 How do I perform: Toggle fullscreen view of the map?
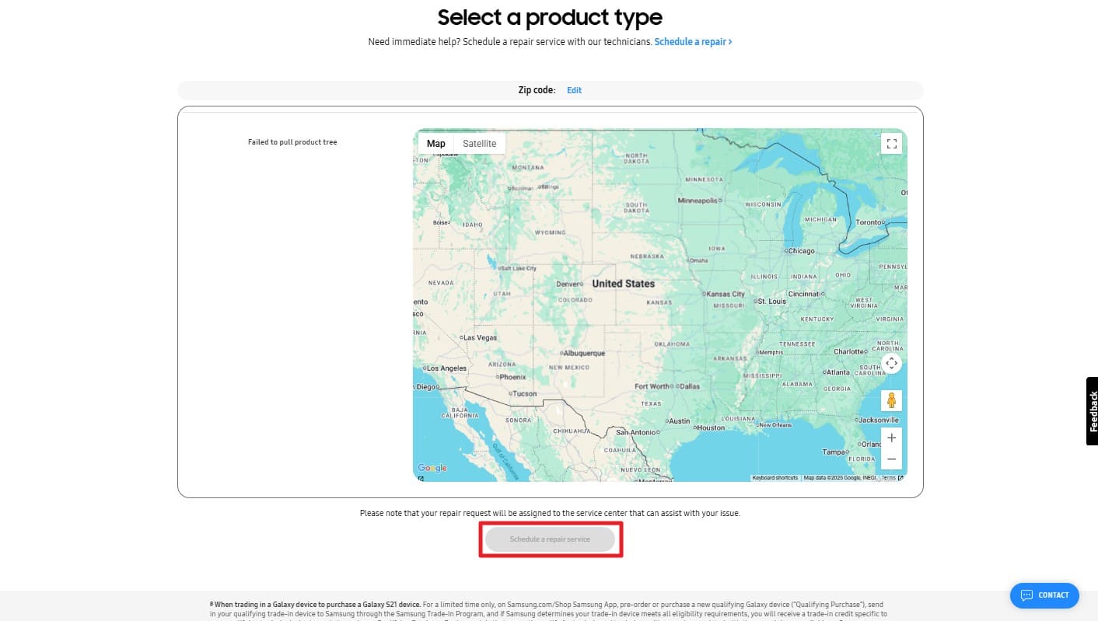892,143
